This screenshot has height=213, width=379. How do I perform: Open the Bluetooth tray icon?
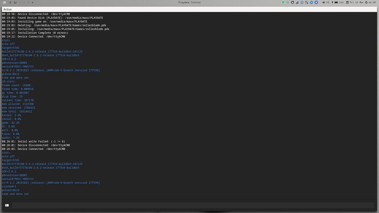tap(302, 3)
